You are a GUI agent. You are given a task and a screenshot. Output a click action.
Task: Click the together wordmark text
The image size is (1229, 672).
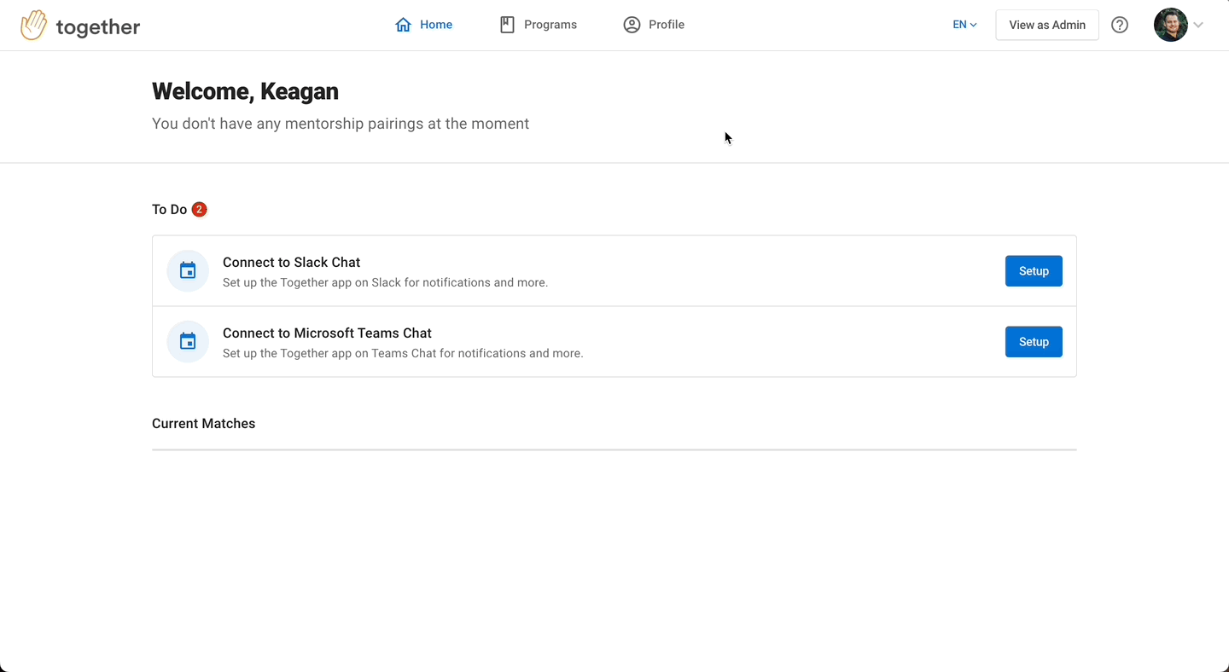(x=98, y=26)
